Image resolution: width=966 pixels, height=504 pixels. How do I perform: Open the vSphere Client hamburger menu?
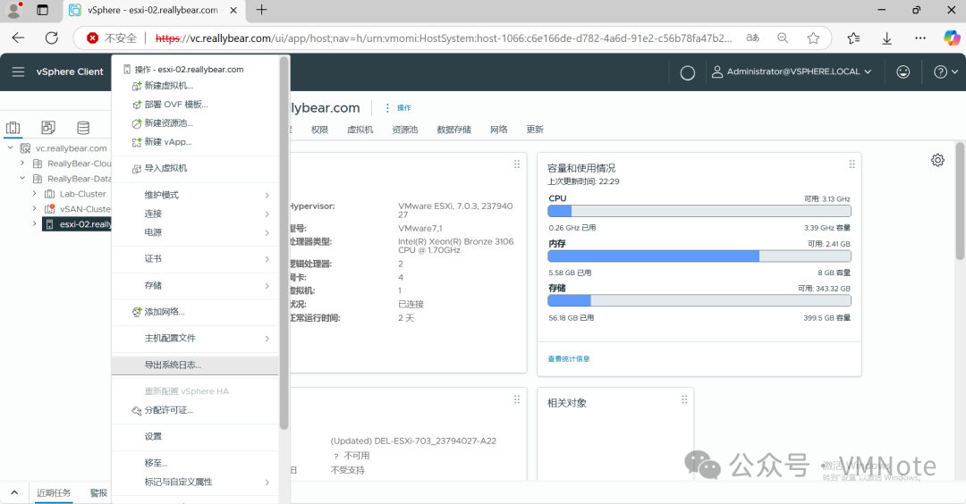19,72
